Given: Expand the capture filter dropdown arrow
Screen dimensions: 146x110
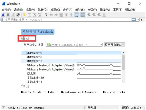Looking at the screenshot, I should [x=101, y=45].
